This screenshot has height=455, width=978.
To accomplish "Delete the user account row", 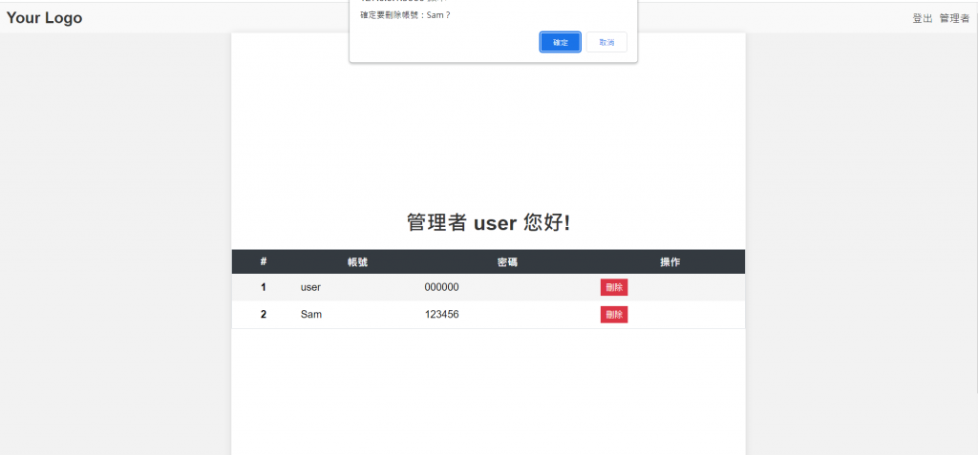I will (x=614, y=287).
